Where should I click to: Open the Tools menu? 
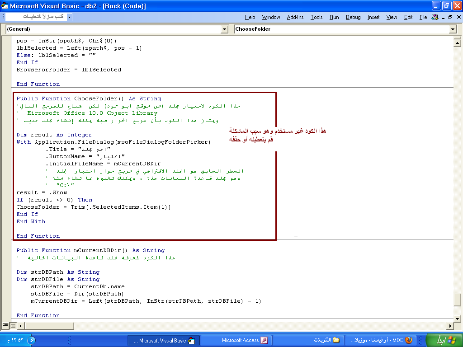tap(317, 17)
